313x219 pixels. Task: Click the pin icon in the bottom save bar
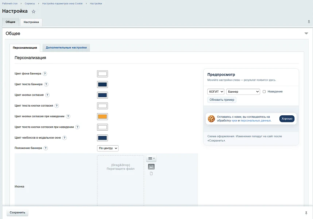[x=306, y=213]
